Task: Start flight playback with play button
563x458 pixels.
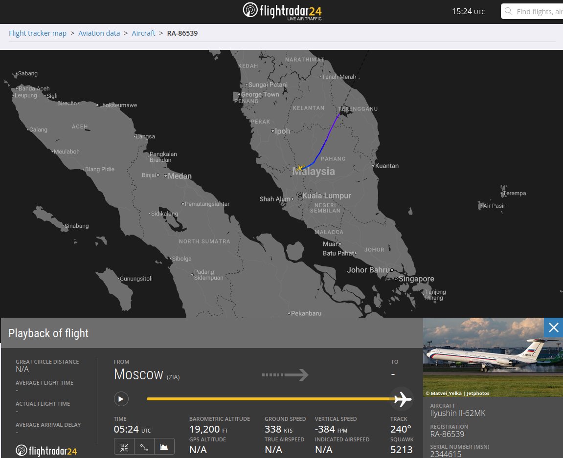Action: coord(121,399)
